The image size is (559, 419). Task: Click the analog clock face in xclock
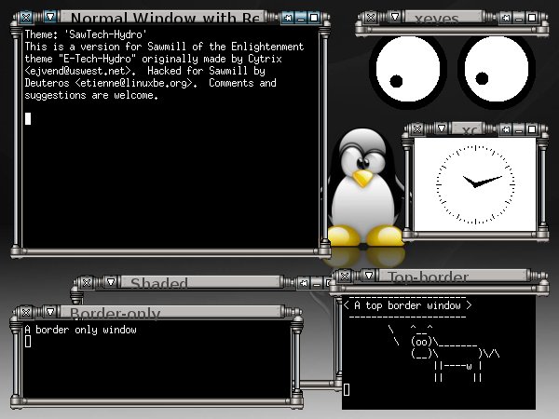click(x=475, y=184)
